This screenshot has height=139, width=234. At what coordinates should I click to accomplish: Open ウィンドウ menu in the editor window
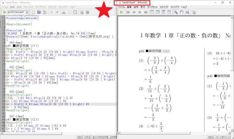coord(63,7)
